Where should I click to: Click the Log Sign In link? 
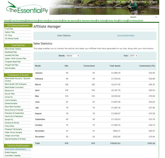coord(152,2)
